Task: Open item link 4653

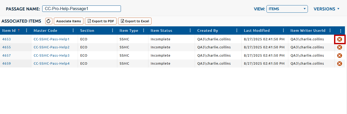Action: [6, 39]
